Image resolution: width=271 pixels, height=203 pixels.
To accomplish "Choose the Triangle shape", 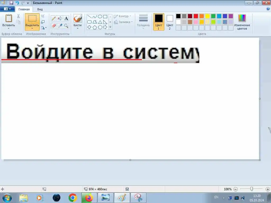I will pyautogui.click(x=100, y=22).
